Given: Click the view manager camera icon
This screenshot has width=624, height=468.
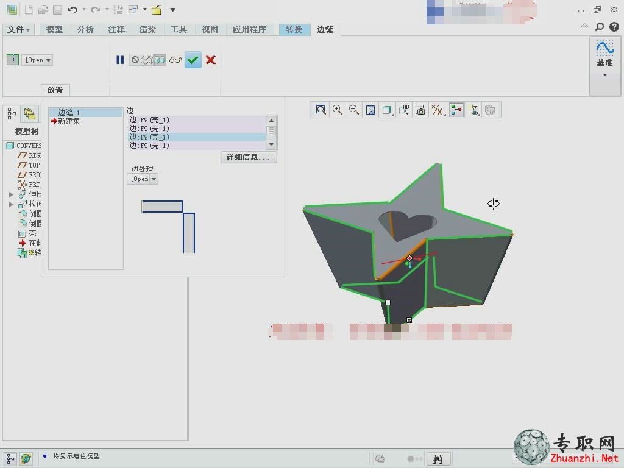Looking at the screenshot, I should pos(420,110).
